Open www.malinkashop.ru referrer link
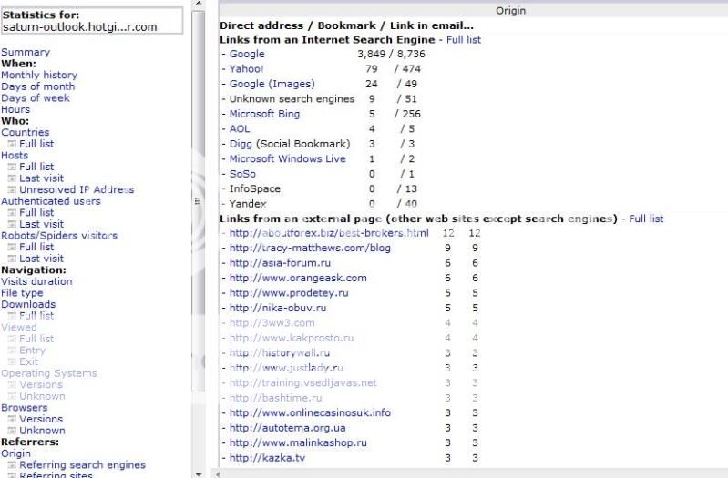 click(298, 442)
